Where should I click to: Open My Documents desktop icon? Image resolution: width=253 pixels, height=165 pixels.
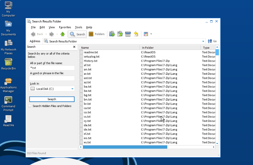(x=8, y=28)
